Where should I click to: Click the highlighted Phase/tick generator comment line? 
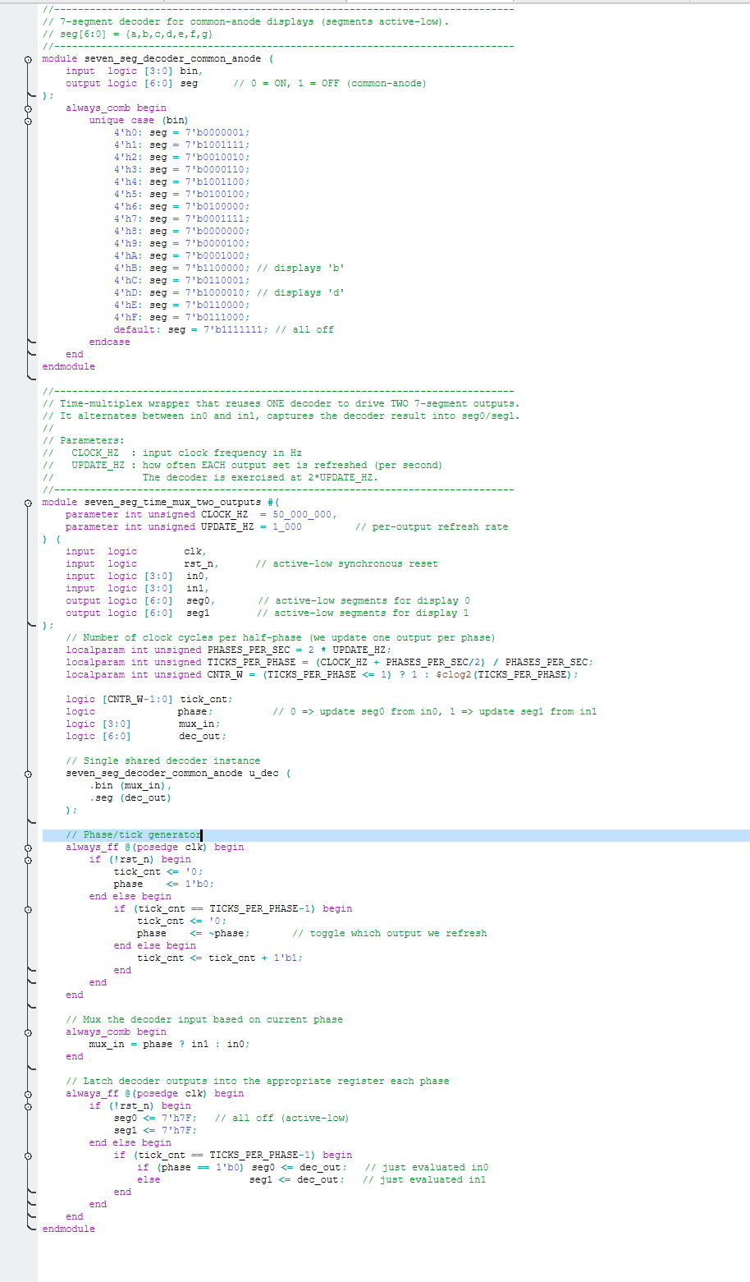[131, 834]
